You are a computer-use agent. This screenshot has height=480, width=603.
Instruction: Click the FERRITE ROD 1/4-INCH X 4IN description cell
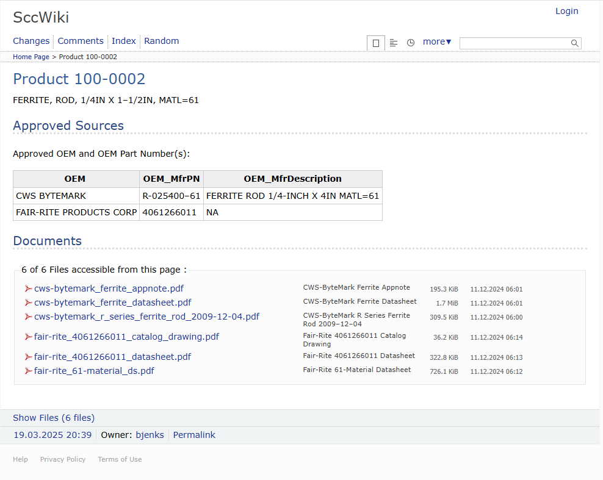(293, 196)
